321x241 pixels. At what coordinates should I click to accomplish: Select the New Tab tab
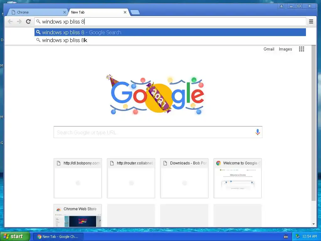coord(98,12)
